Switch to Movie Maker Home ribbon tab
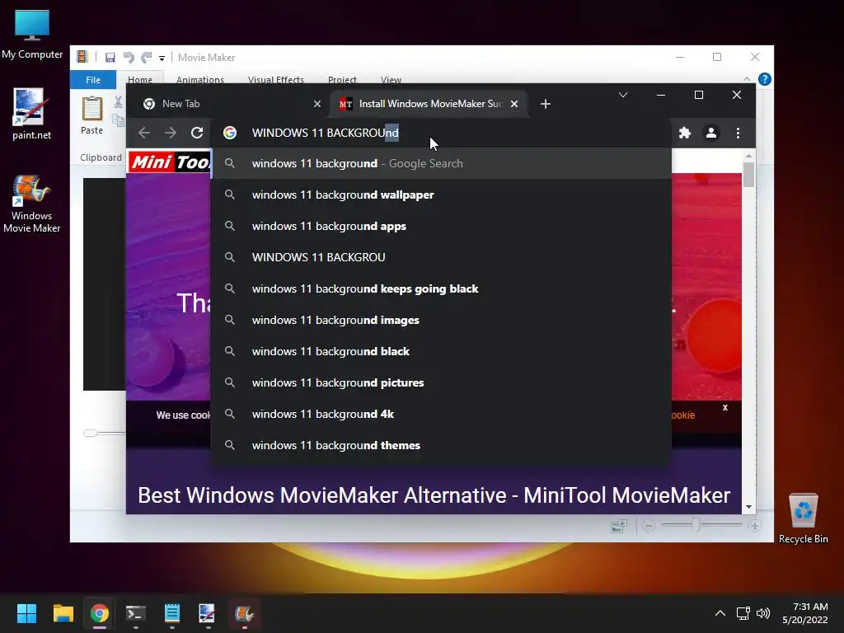844x633 pixels. [140, 80]
